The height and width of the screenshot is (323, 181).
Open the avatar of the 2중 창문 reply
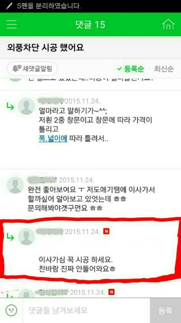26,106
